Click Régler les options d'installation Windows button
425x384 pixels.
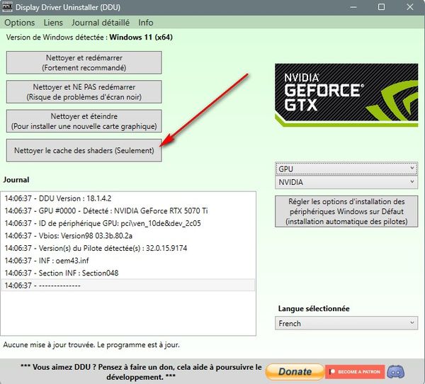click(346, 212)
